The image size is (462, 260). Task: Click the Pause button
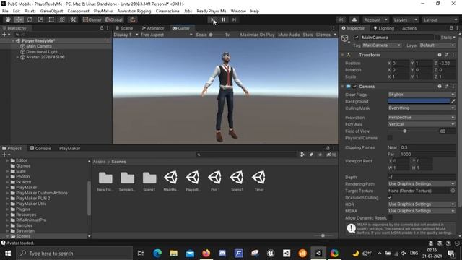click(x=223, y=19)
